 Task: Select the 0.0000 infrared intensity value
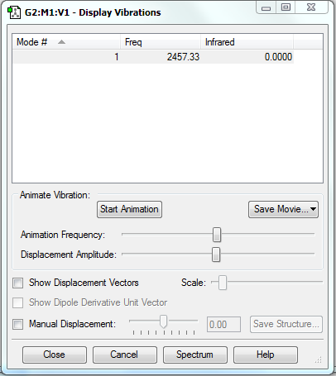[278, 57]
